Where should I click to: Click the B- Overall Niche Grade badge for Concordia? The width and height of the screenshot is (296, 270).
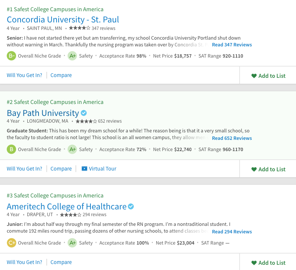[x=11, y=56]
